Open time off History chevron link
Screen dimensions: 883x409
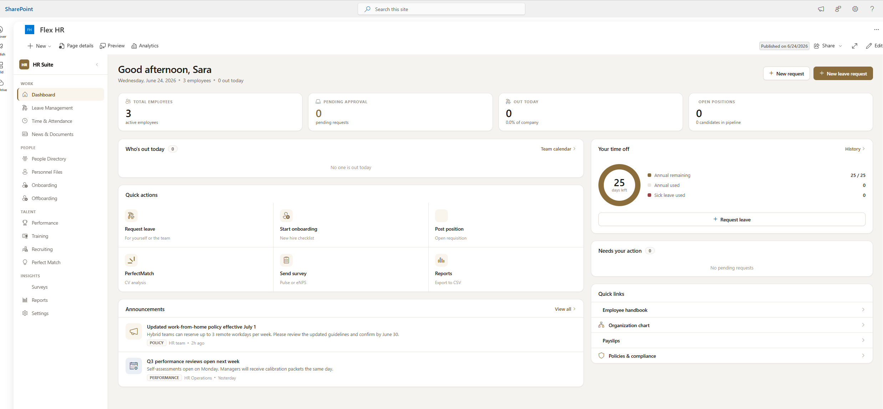click(x=855, y=149)
